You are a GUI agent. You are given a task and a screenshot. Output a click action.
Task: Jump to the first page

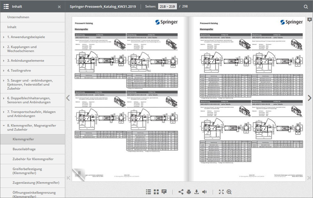click(x=68, y=178)
